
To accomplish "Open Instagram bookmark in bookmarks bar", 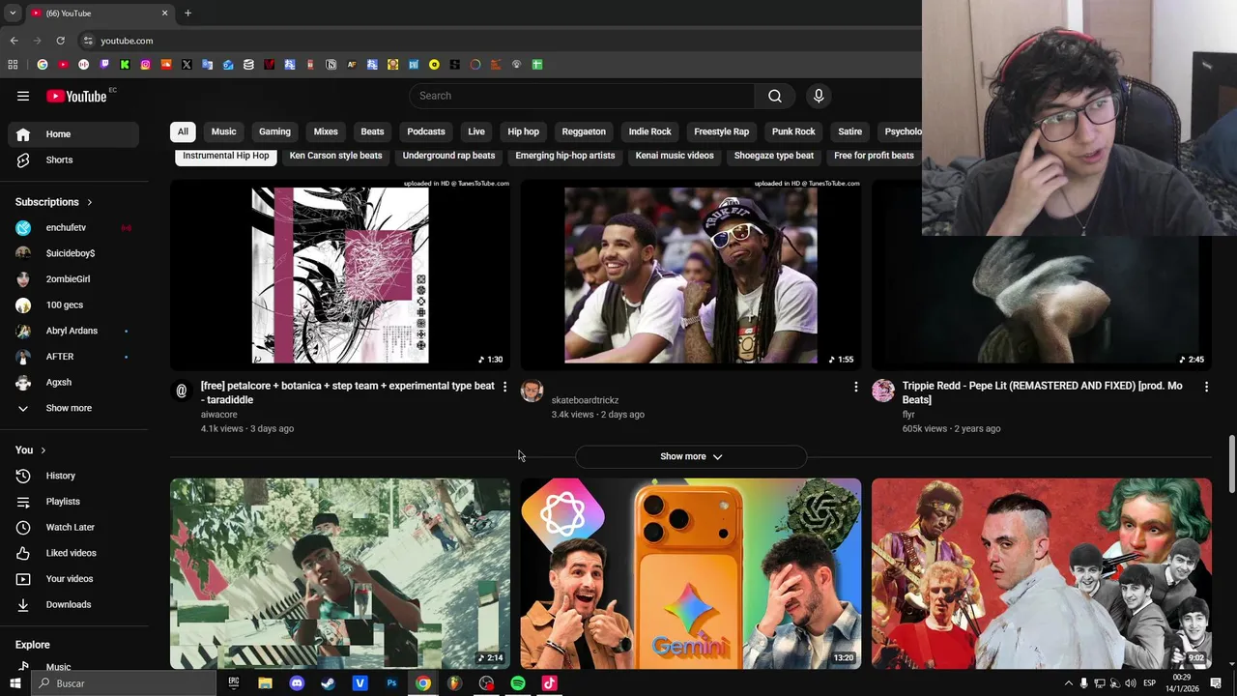I will click(146, 65).
